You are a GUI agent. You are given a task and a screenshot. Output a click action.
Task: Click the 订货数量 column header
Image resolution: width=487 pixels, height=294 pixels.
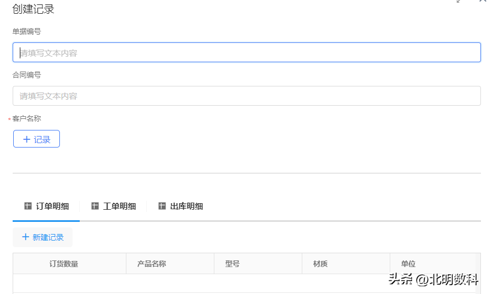tap(64, 264)
